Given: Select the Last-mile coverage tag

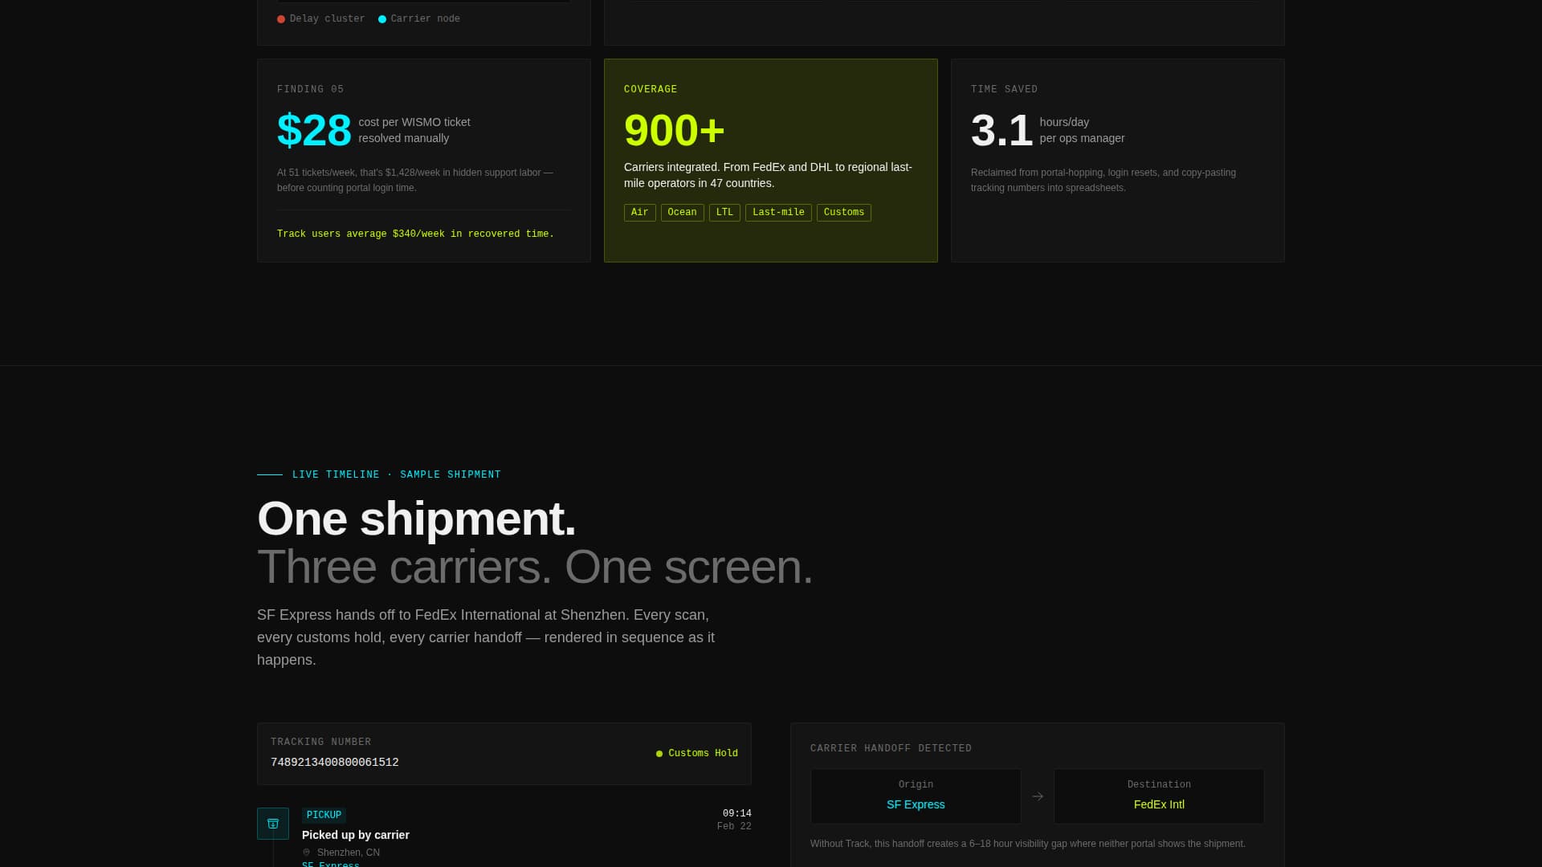Looking at the screenshot, I should pyautogui.click(x=778, y=213).
